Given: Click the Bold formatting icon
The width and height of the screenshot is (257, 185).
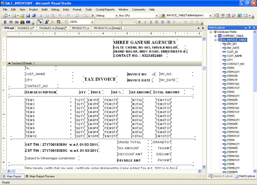Looking at the screenshot, I should [x=139, y=22].
